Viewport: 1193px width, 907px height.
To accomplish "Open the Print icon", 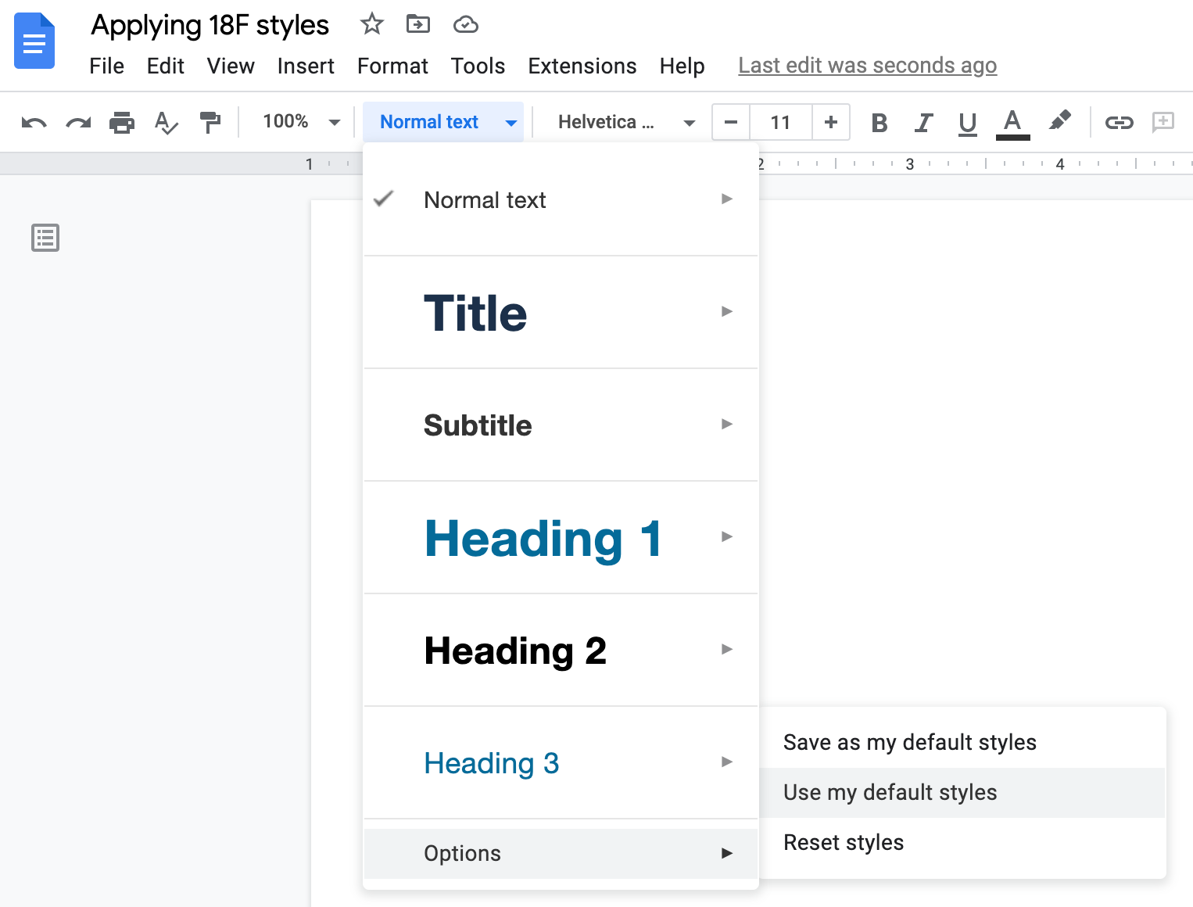I will point(122,122).
